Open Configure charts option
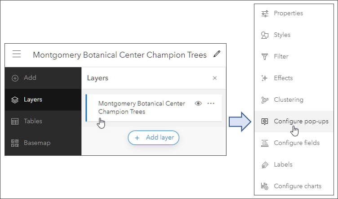This screenshot has width=338, height=199. (x=297, y=186)
